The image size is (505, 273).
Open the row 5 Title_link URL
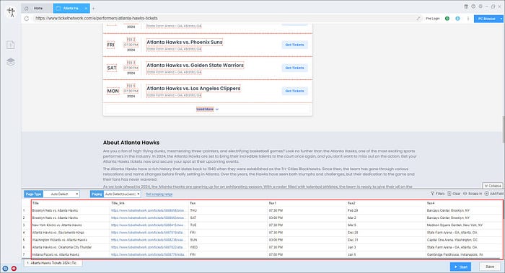[x=149, y=240]
